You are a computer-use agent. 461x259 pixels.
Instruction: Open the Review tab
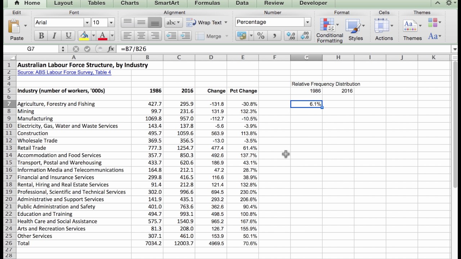coord(274,3)
